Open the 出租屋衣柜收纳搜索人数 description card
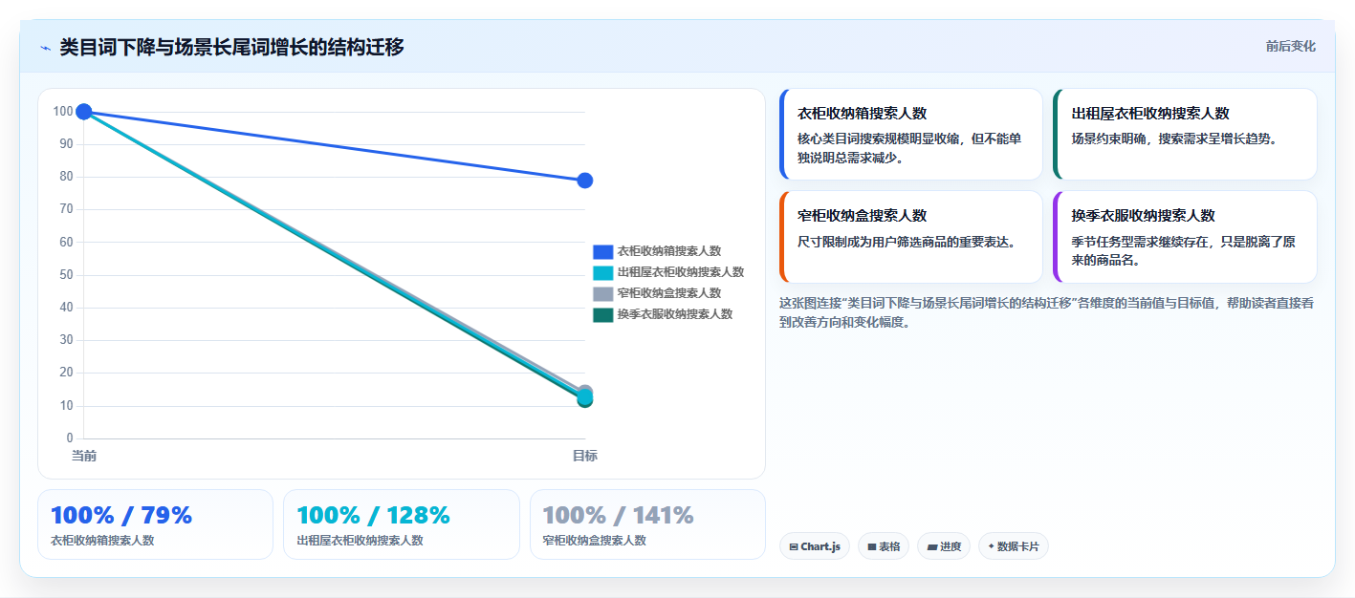Image resolution: width=1355 pixels, height=598 pixels. pyautogui.click(x=1185, y=135)
